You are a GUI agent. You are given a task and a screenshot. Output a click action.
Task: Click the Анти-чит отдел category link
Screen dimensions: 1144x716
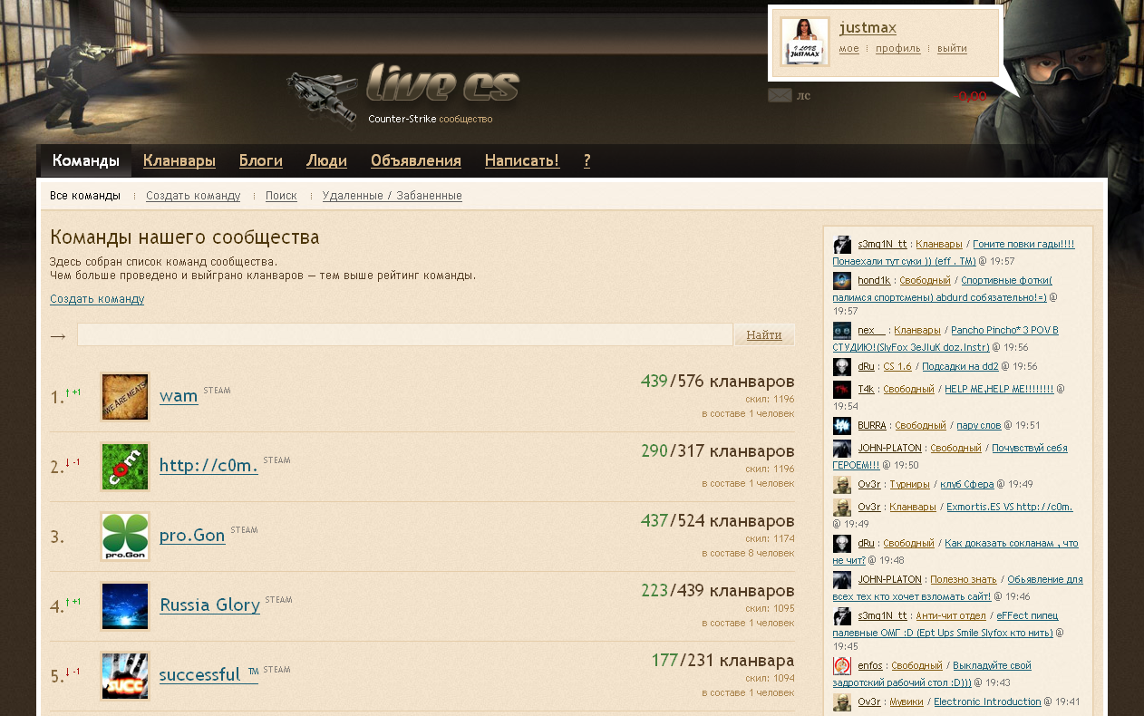(x=949, y=616)
